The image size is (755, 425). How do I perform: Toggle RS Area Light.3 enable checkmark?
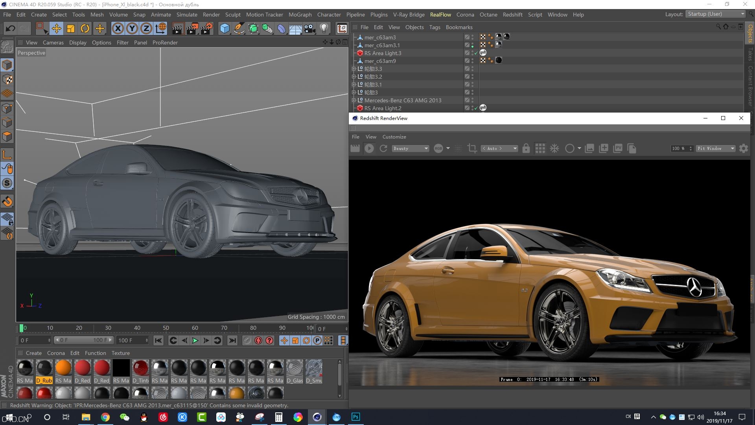(x=476, y=53)
